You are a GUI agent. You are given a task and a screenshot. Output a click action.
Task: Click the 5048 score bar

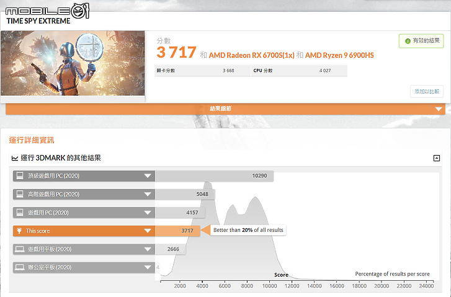(185, 194)
